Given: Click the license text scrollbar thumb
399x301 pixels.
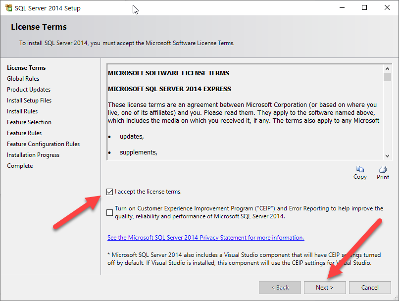Looking at the screenshot, I should (387, 77).
